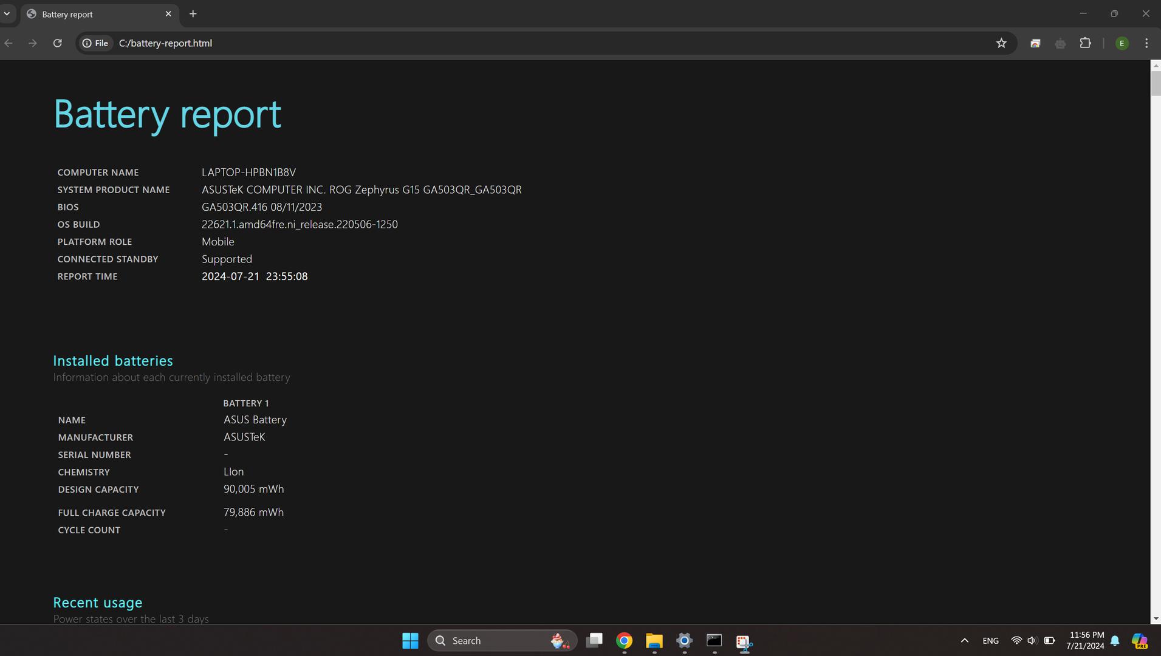Viewport: 1161px width, 656px height.
Task: Open the Extensions puzzle icon
Action: [1085, 43]
